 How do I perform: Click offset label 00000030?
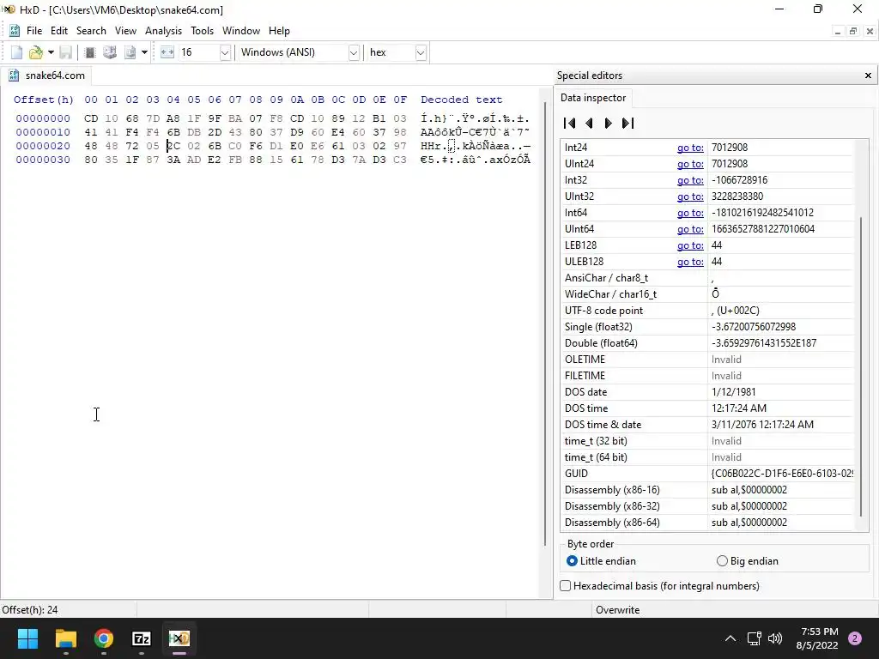(43, 160)
